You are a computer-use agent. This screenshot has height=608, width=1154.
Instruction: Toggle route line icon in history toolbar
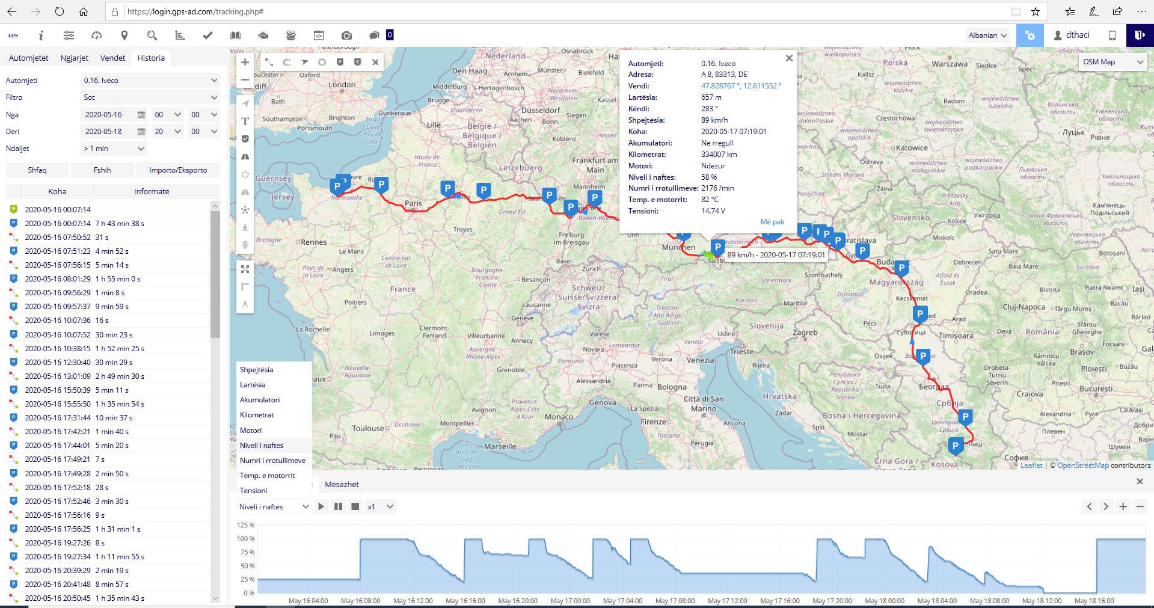click(x=269, y=62)
